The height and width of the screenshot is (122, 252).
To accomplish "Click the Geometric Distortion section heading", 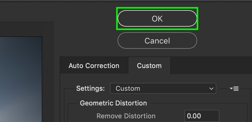I will (113, 103).
